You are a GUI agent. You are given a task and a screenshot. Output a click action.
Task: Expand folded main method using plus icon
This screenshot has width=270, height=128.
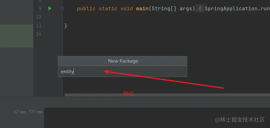click(62, 8)
